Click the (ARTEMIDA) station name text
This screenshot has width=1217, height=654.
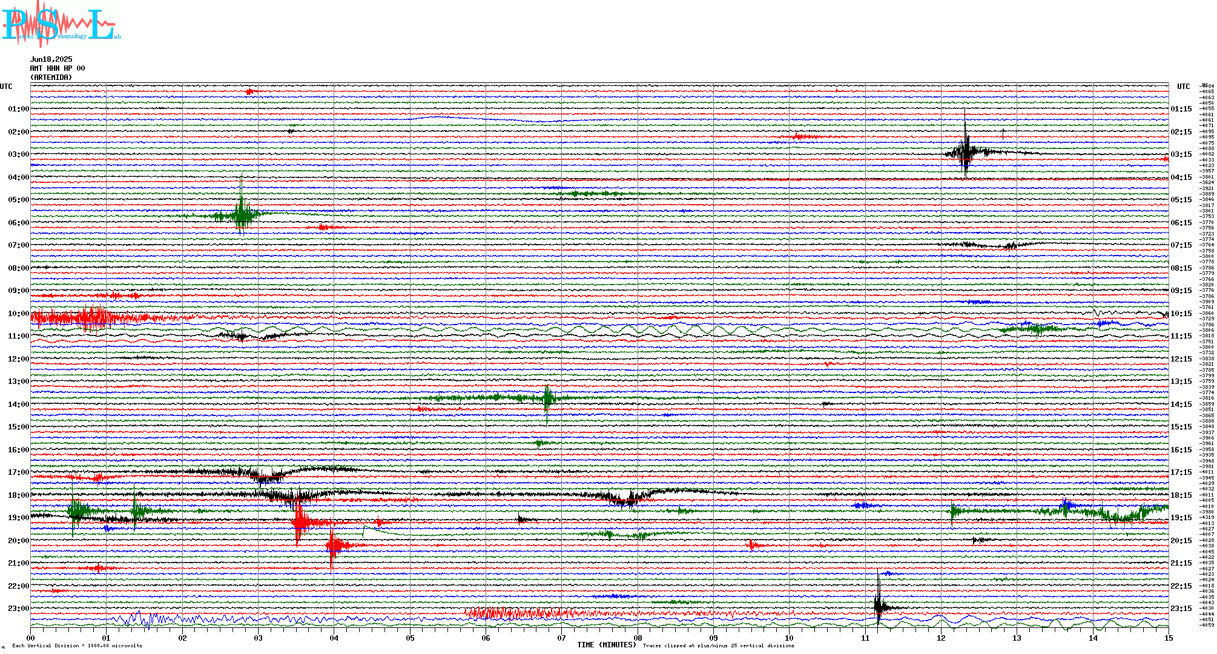[x=51, y=78]
